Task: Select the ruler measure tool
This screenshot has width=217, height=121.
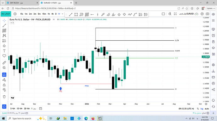Action: [x=4, y=63]
